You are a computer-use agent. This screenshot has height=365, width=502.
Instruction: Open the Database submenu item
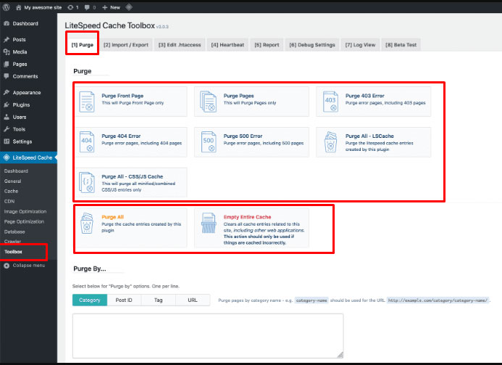pyautogui.click(x=14, y=231)
